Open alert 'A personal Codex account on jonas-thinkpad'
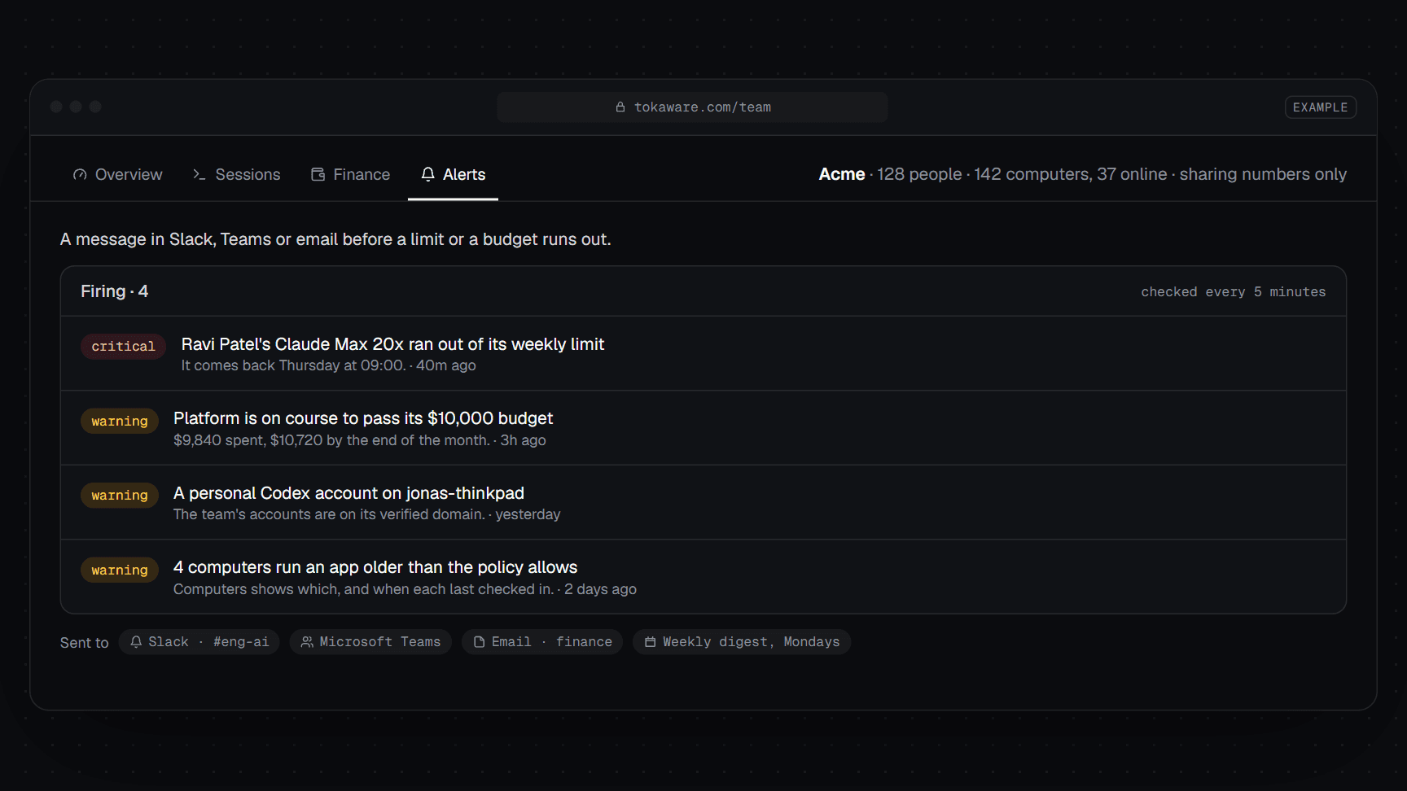 703,502
